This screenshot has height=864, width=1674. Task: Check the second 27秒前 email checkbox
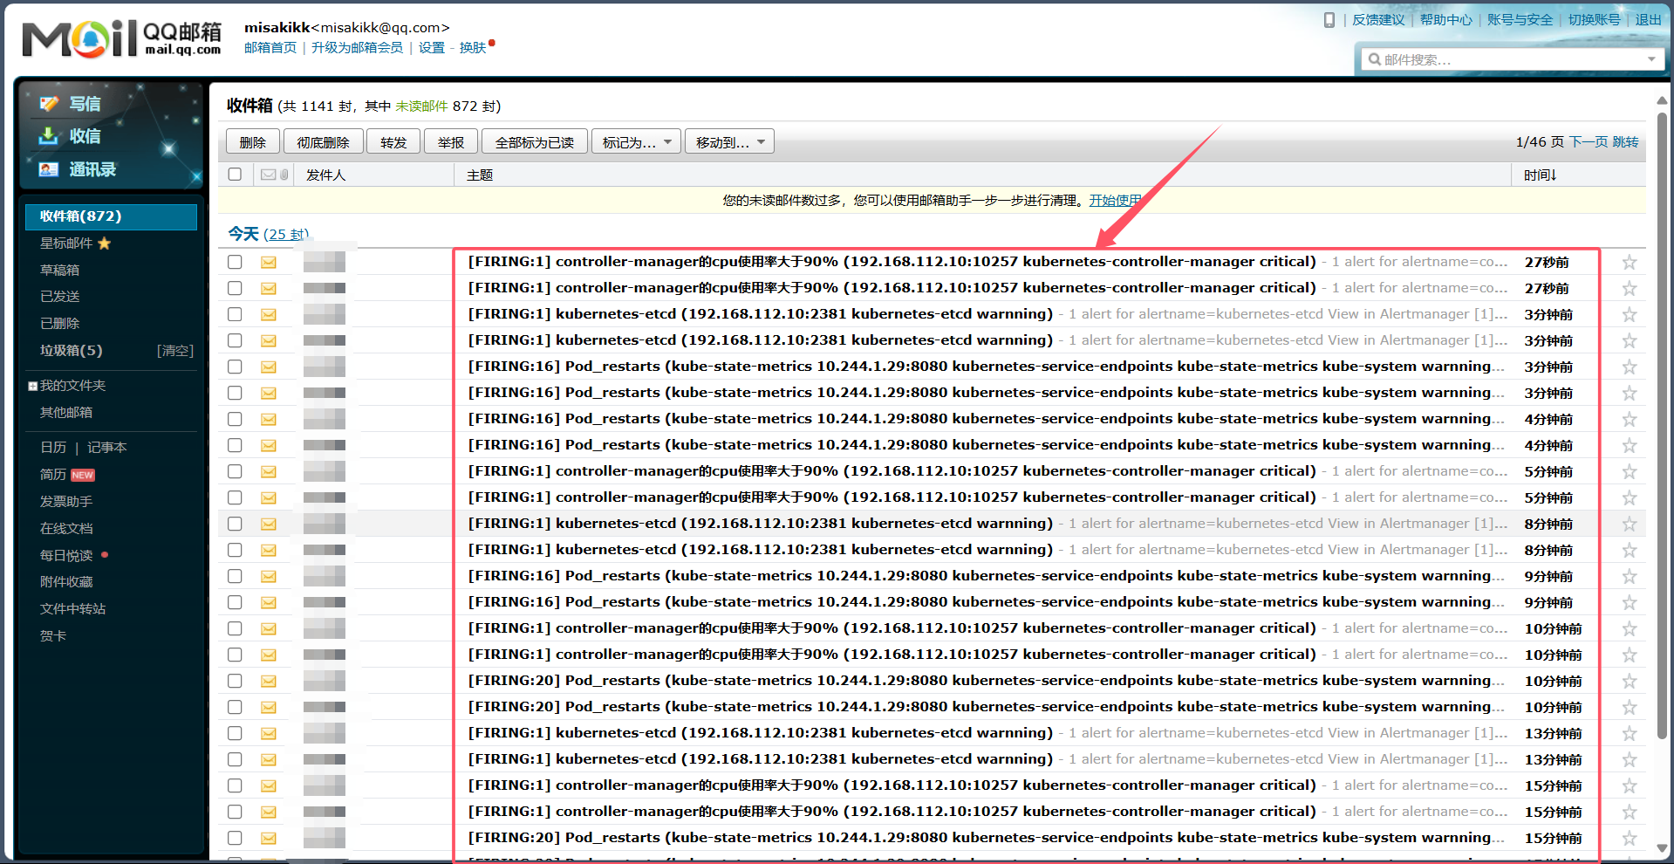click(235, 288)
